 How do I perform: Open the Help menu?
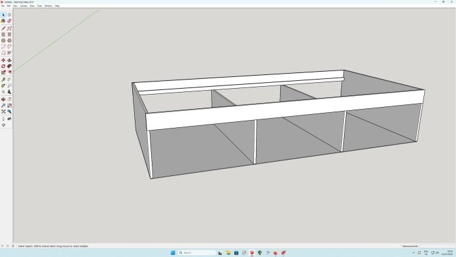57,6
